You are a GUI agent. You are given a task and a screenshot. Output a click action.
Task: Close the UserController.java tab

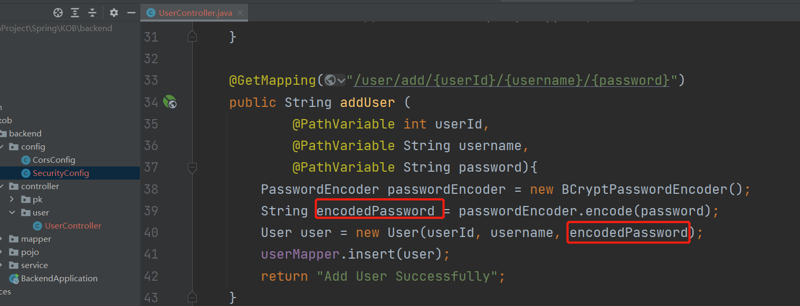click(240, 13)
